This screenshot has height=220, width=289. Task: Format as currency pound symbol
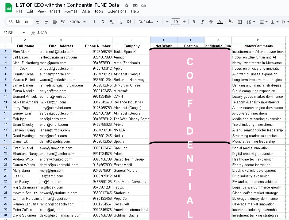(95, 22)
